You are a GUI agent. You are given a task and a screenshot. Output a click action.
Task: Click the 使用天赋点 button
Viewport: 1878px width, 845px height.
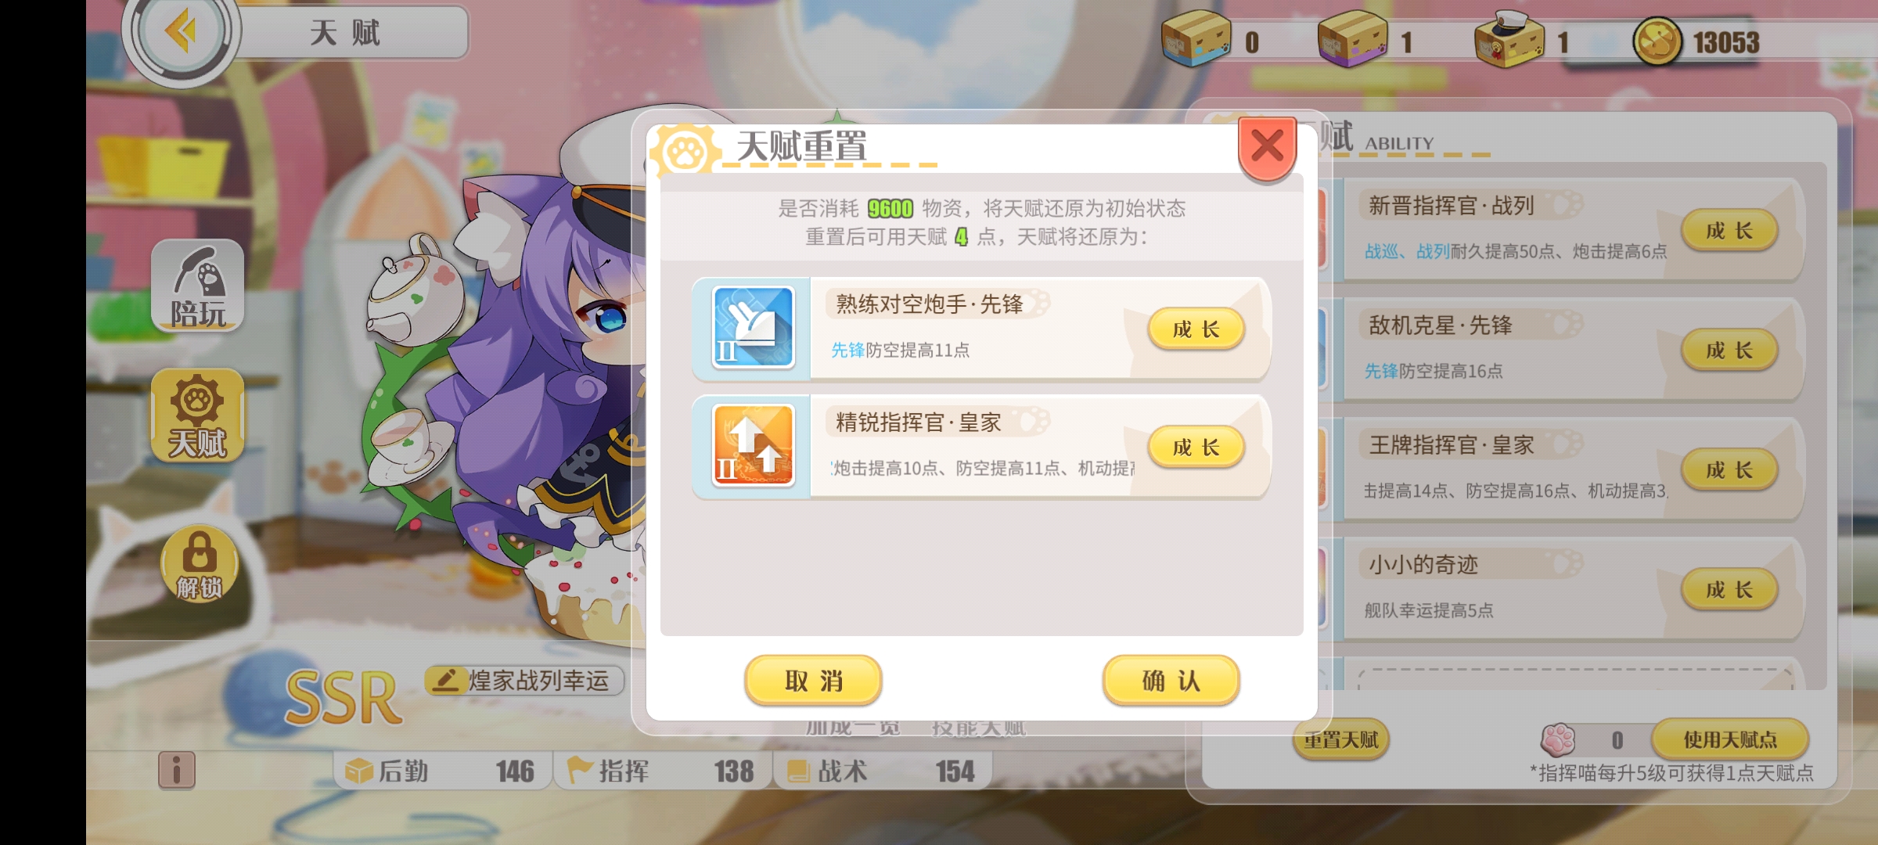[x=1730, y=739]
